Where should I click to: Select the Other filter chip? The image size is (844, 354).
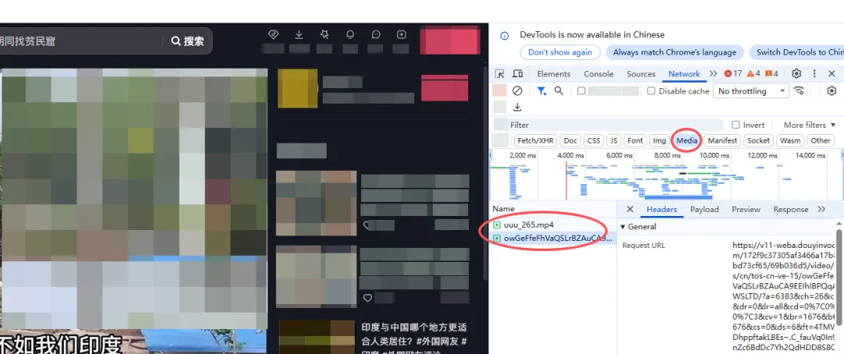(821, 140)
